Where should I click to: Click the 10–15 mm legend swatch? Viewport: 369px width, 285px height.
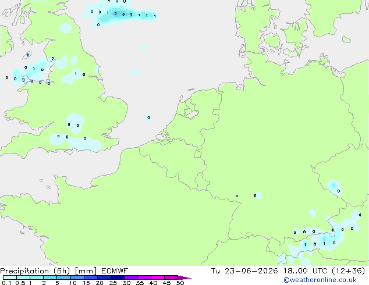(x=77, y=277)
